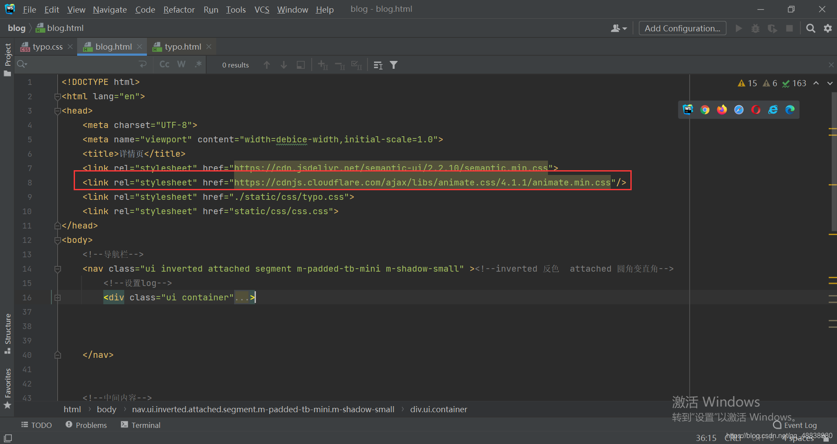
Task: Open the Refactor menu
Action: tap(179, 10)
